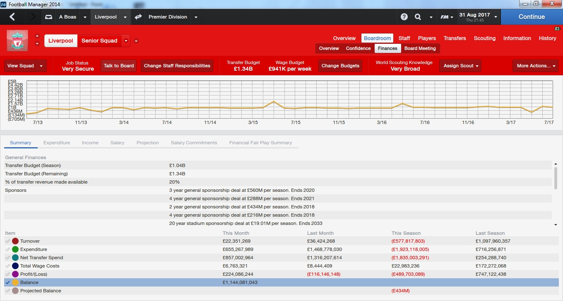Open the Information tab
This screenshot has width=563, height=301.
(517, 38)
